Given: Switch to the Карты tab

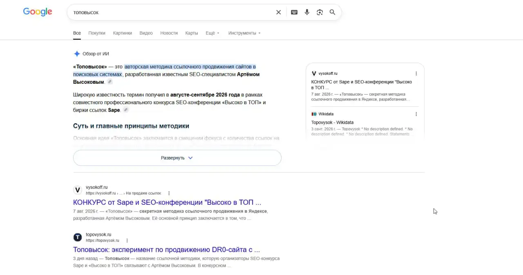Looking at the screenshot, I should coord(192,33).
